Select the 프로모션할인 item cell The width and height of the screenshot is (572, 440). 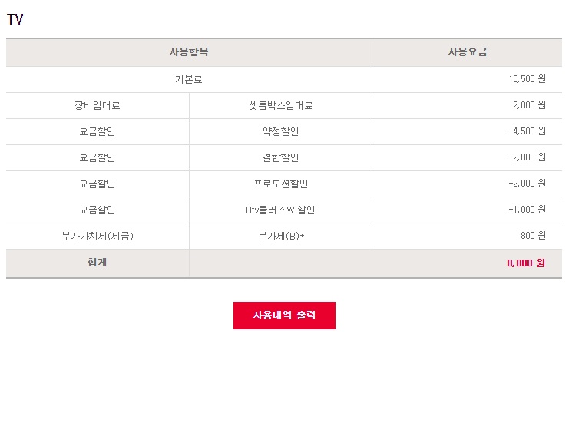280,184
